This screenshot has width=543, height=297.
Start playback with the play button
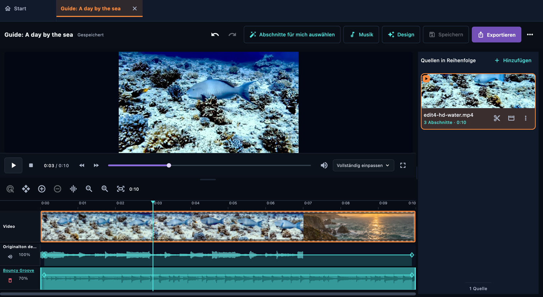pos(13,166)
